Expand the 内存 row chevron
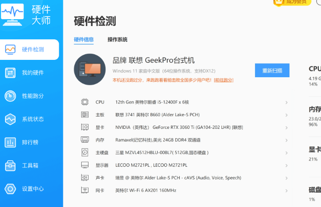The width and height of the screenshot is (321, 207). click(x=286, y=140)
